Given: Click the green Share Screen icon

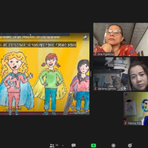Looking at the screenshot, I should pos(94,145).
